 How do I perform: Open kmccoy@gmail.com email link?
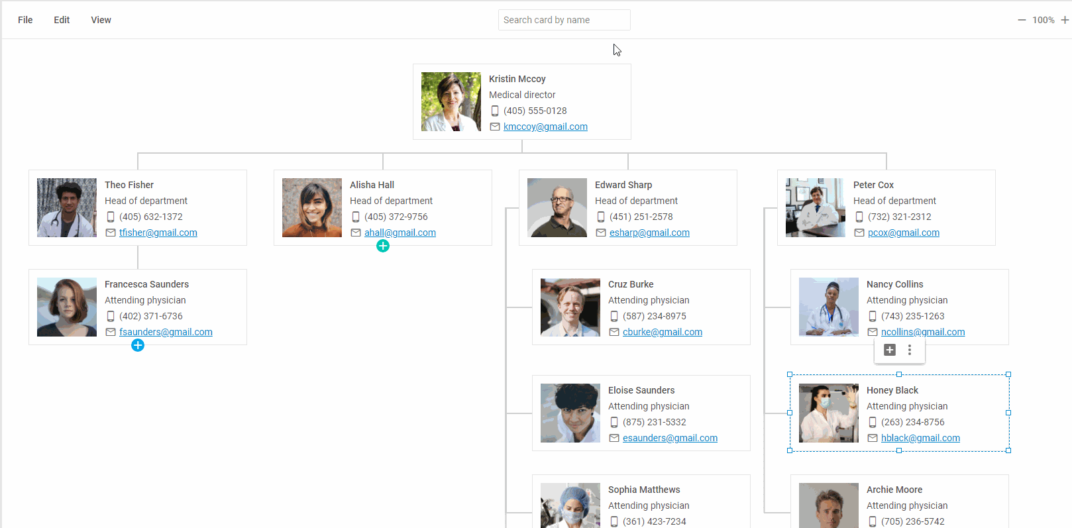(545, 127)
